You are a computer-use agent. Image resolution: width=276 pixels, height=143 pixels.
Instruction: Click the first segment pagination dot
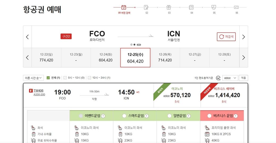coord(131,45)
